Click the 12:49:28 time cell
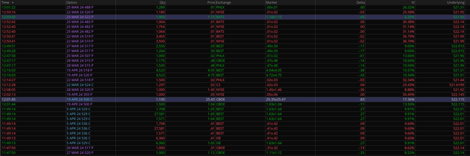This screenshot has height=156, width=470. [9, 51]
